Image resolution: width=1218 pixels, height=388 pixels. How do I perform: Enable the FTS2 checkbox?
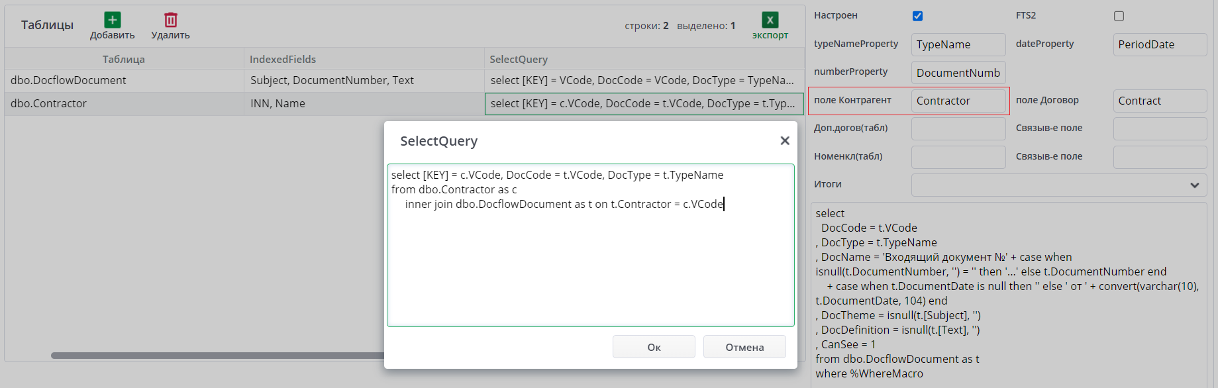click(1119, 16)
